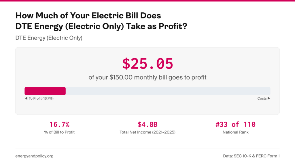Click the right arrow next to Costs
Screen dimensions: 295x165
pyautogui.click(x=269, y=99)
